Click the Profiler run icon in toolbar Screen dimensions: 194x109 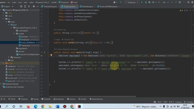point(153,2)
